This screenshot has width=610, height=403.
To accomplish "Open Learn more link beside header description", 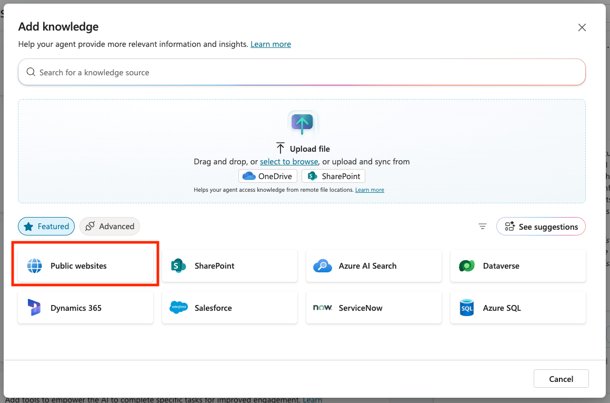I will coord(271,44).
